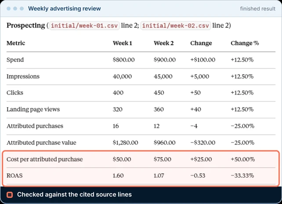This screenshot has height=204, width=282.
Task: Click the purchase value $1,280.00
Action: click(x=125, y=143)
